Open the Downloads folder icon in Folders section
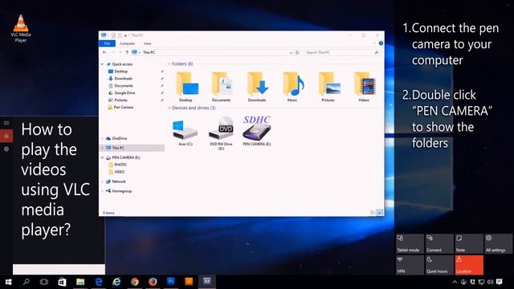The height and width of the screenshot is (289, 514). click(257, 87)
